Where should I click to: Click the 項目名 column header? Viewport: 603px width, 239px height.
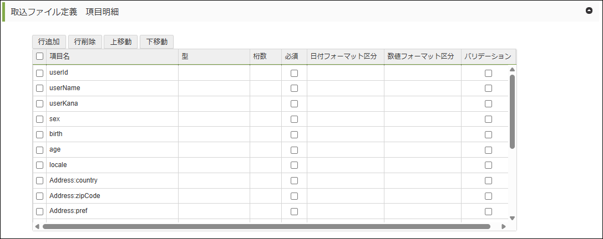click(111, 56)
